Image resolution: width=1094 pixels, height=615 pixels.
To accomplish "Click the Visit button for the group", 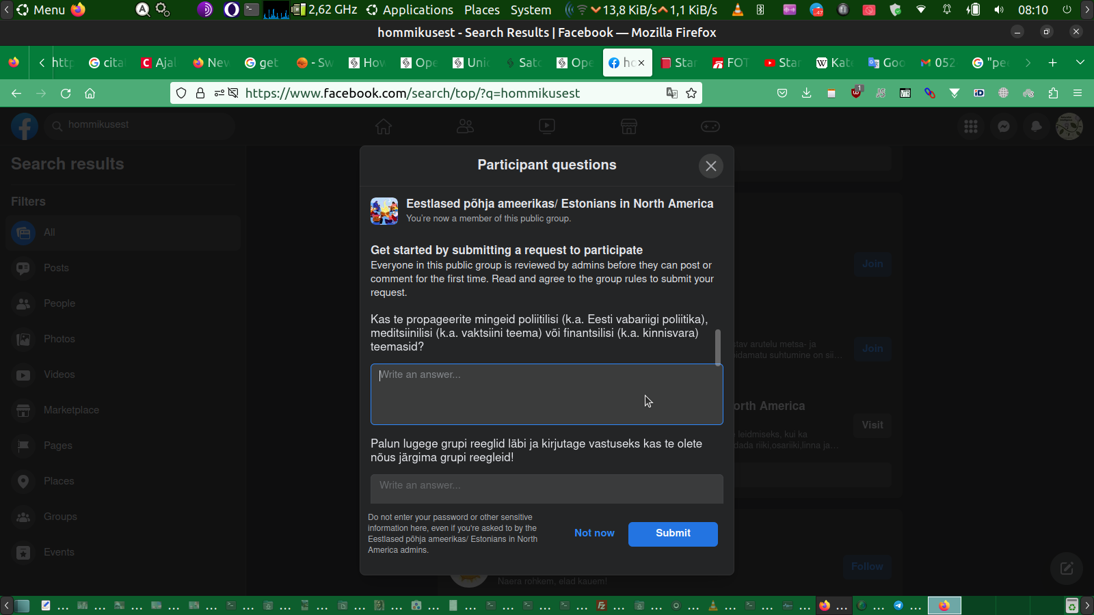I will click(872, 425).
